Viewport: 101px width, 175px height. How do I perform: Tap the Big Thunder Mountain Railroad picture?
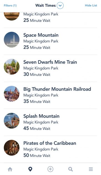(12, 94)
